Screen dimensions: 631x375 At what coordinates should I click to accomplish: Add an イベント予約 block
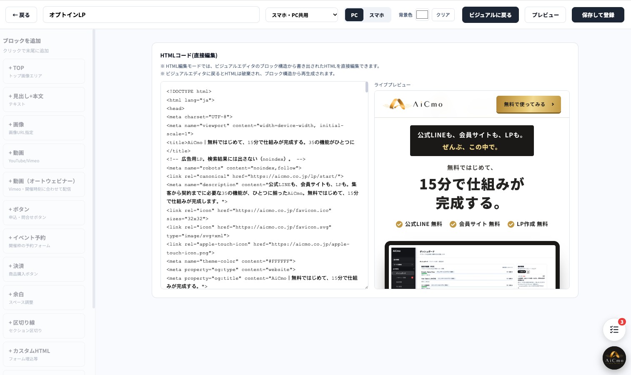tap(44, 241)
